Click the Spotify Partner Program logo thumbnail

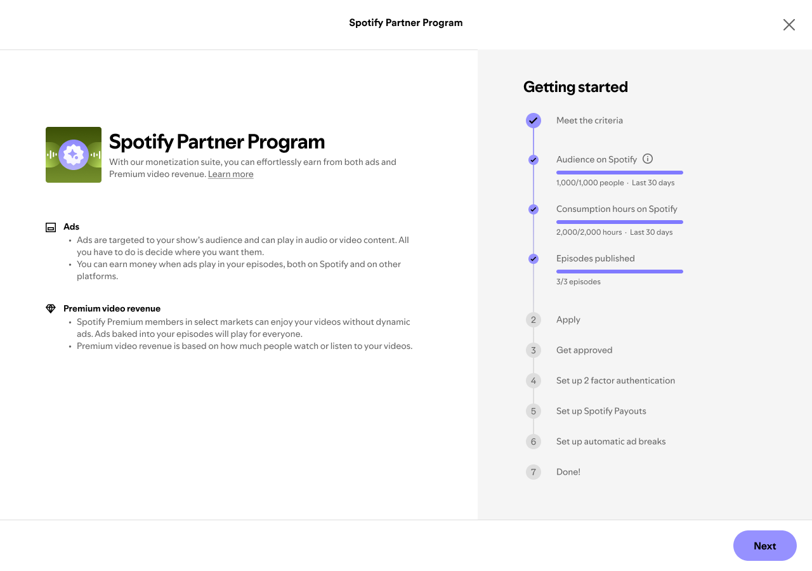point(74,155)
